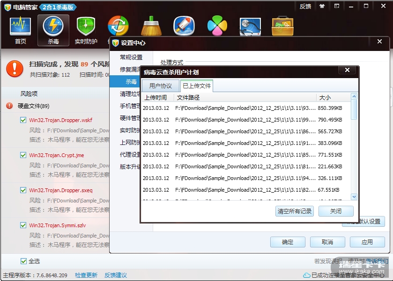This screenshot has height=281, width=393.
Task: Click scroll-up arrow of uploaded files list
Action: pos(354,96)
